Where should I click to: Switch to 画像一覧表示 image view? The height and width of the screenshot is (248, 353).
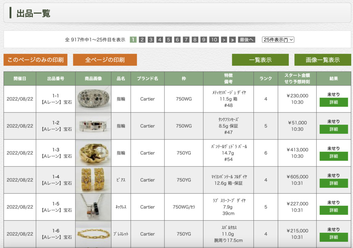click(x=323, y=60)
